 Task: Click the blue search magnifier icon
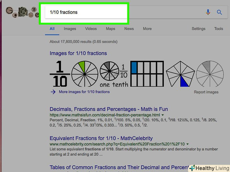click(x=220, y=12)
